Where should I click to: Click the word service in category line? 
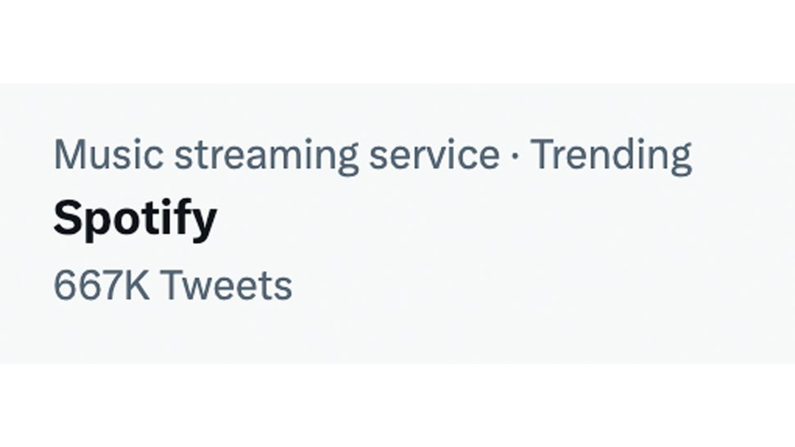pos(434,155)
